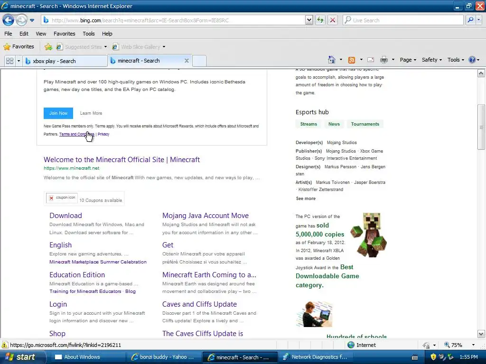
Task: Select the Tournaments esports button
Action: [365, 124]
